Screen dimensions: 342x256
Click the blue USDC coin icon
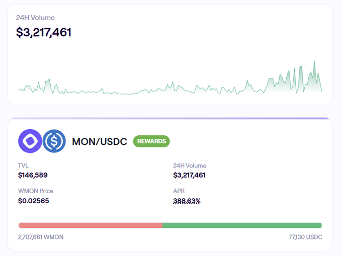pyautogui.click(x=54, y=141)
